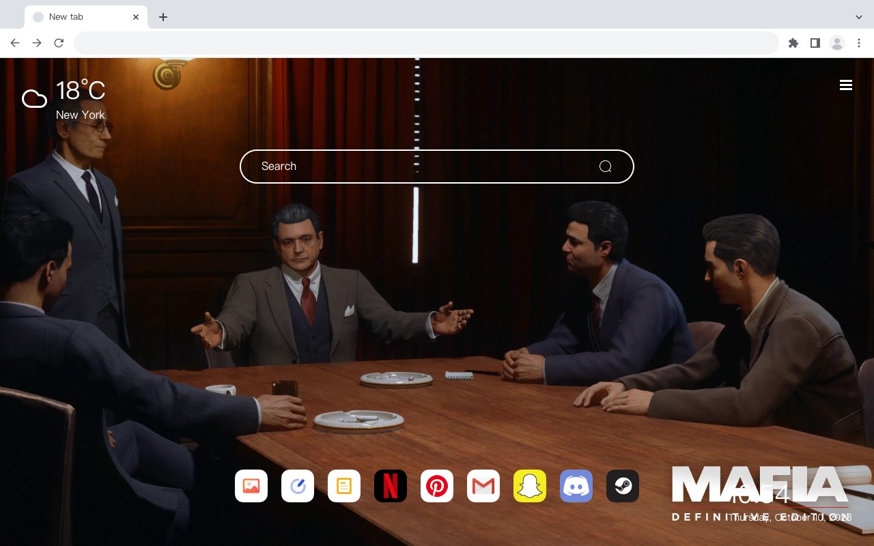The width and height of the screenshot is (874, 546).
Task: Toggle the browser side panel
Action: 815,43
